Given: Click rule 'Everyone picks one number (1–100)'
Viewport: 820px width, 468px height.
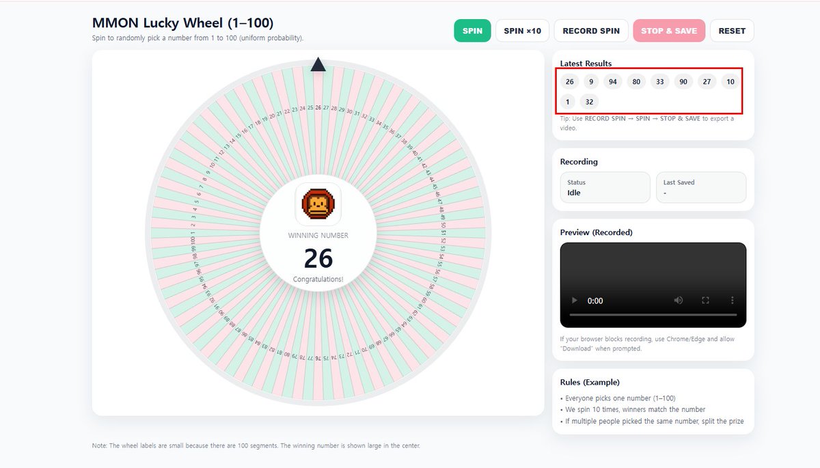Looking at the screenshot, I should pos(622,398).
